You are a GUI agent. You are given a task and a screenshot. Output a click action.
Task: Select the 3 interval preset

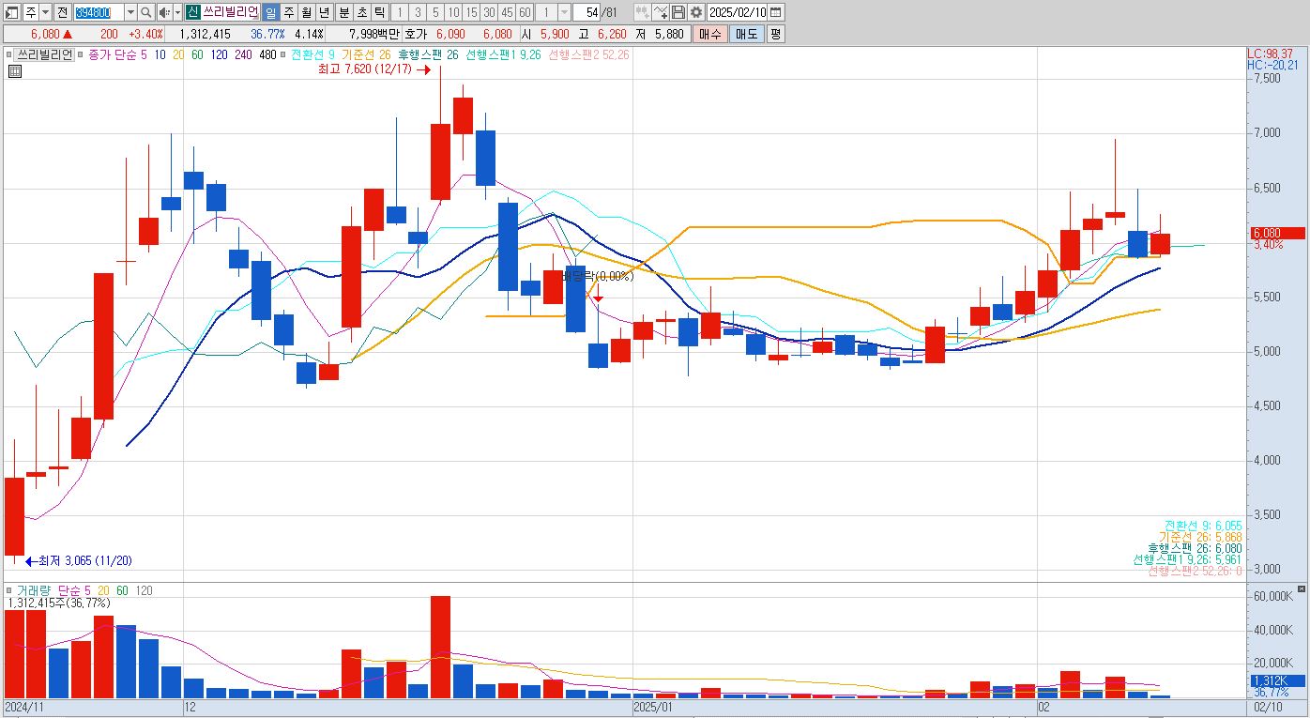tap(418, 12)
